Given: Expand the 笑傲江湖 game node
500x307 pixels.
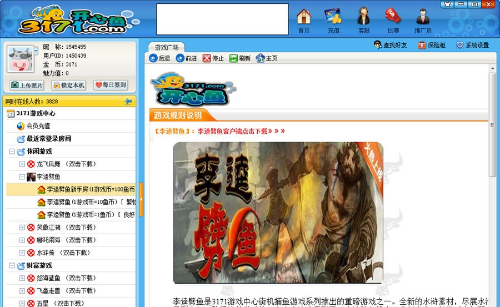Looking at the screenshot, I should [22, 227].
